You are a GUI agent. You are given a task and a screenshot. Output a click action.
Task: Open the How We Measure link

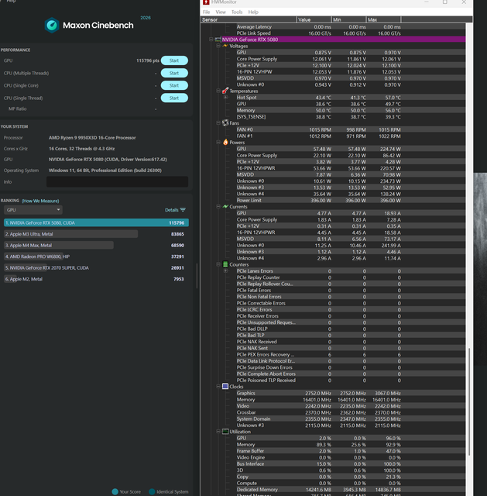pos(40,201)
